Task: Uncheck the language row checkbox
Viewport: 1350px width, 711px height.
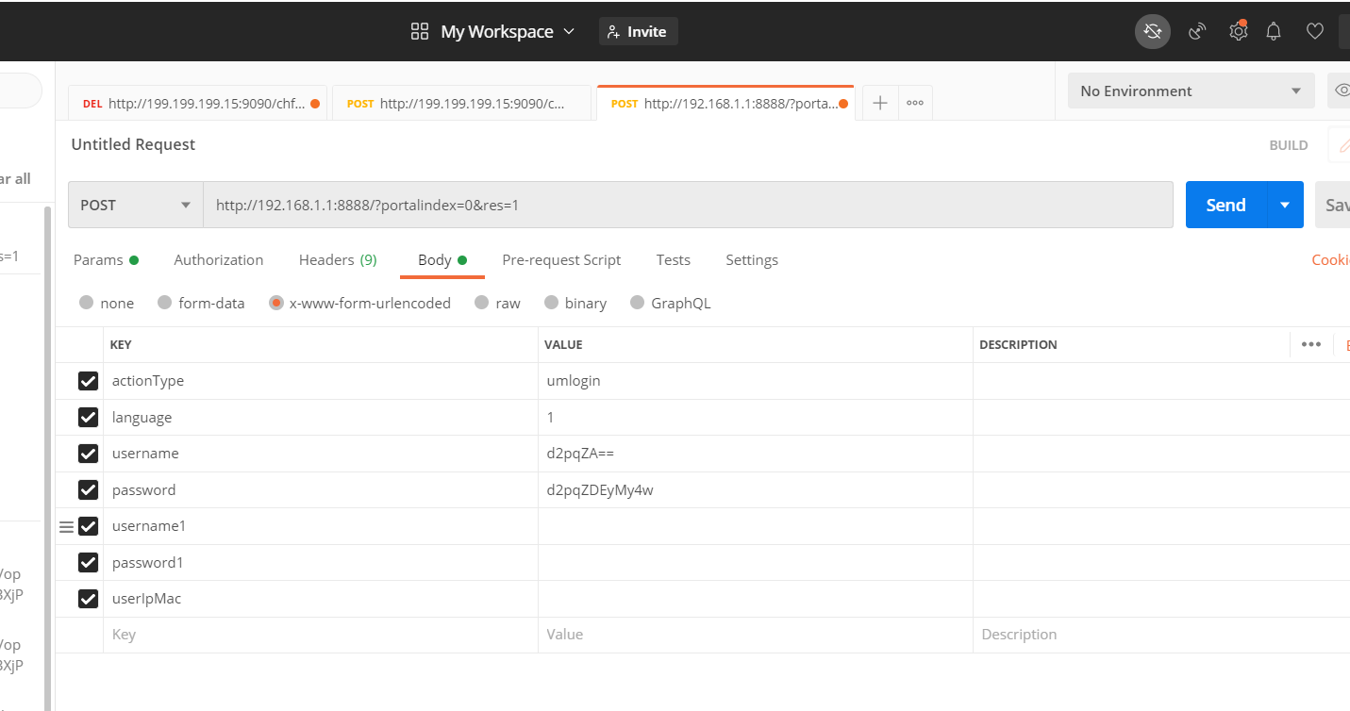Action: (x=88, y=417)
